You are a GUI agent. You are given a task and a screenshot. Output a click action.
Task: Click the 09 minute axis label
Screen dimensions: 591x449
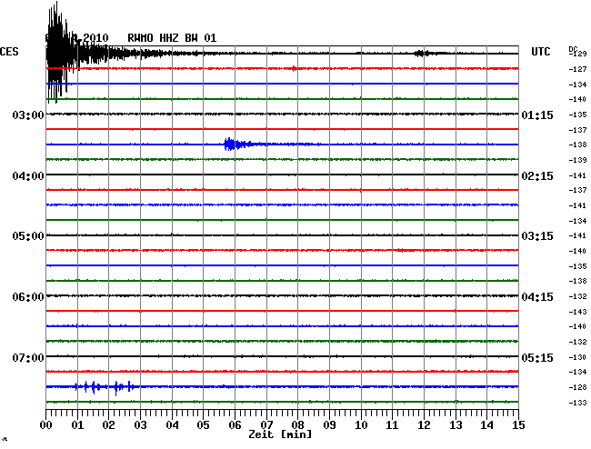tap(329, 425)
